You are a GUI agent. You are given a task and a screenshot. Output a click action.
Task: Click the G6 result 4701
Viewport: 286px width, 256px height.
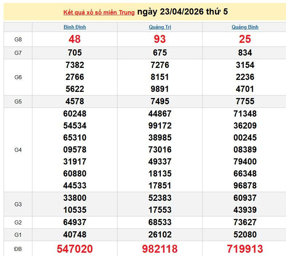(x=245, y=89)
